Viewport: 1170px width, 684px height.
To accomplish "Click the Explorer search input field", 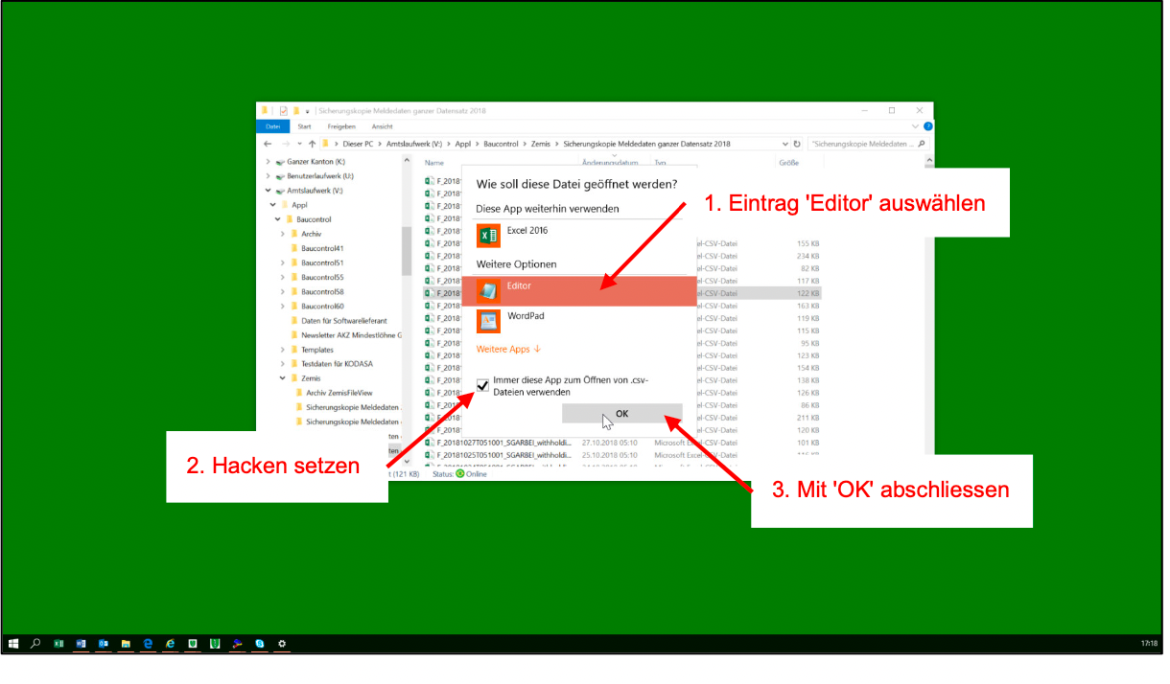I will click(x=863, y=144).
